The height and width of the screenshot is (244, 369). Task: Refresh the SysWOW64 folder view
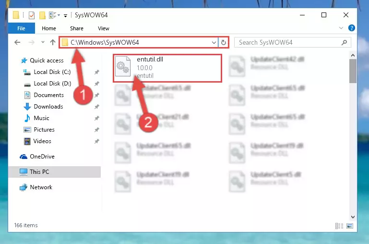[223, 43]
